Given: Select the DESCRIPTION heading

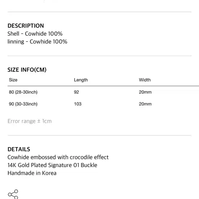Looking at the screenshot, I should tap(26, 26).
